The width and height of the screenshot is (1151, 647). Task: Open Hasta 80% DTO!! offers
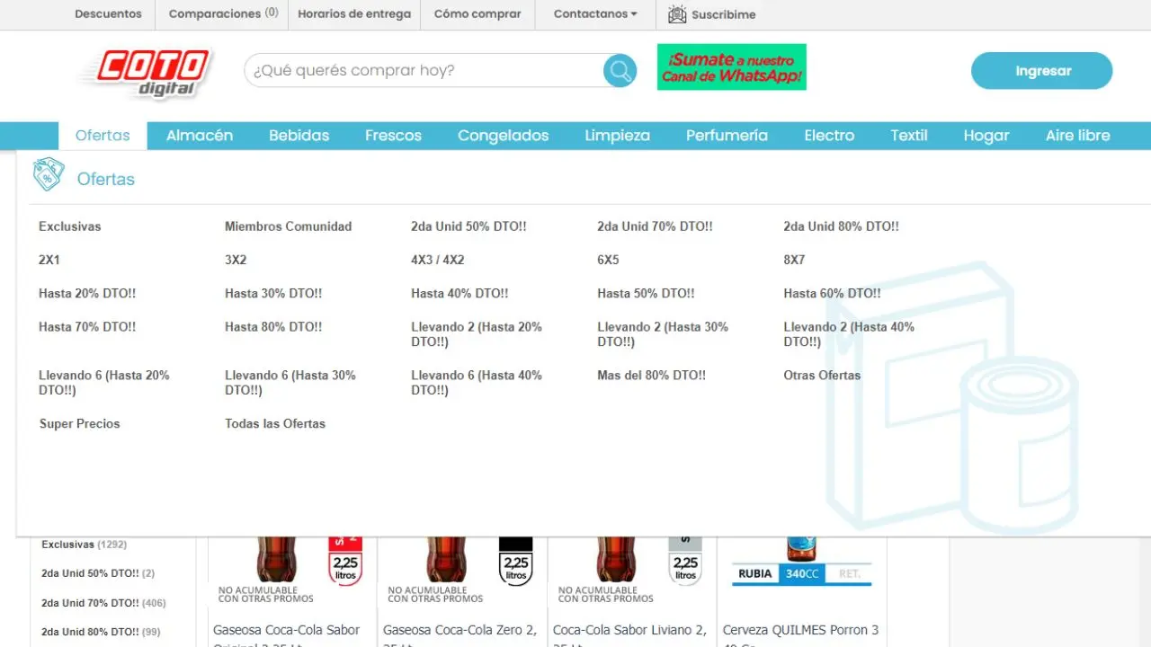pos(273,327)
